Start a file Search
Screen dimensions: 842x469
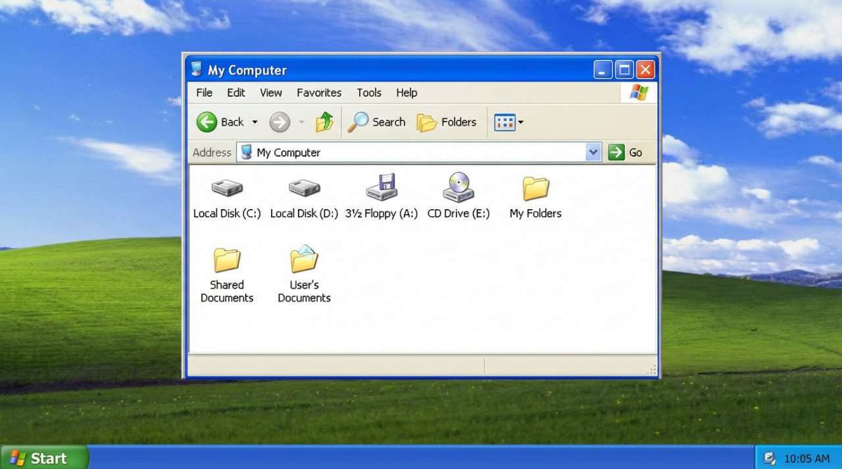tap(377, 122)
